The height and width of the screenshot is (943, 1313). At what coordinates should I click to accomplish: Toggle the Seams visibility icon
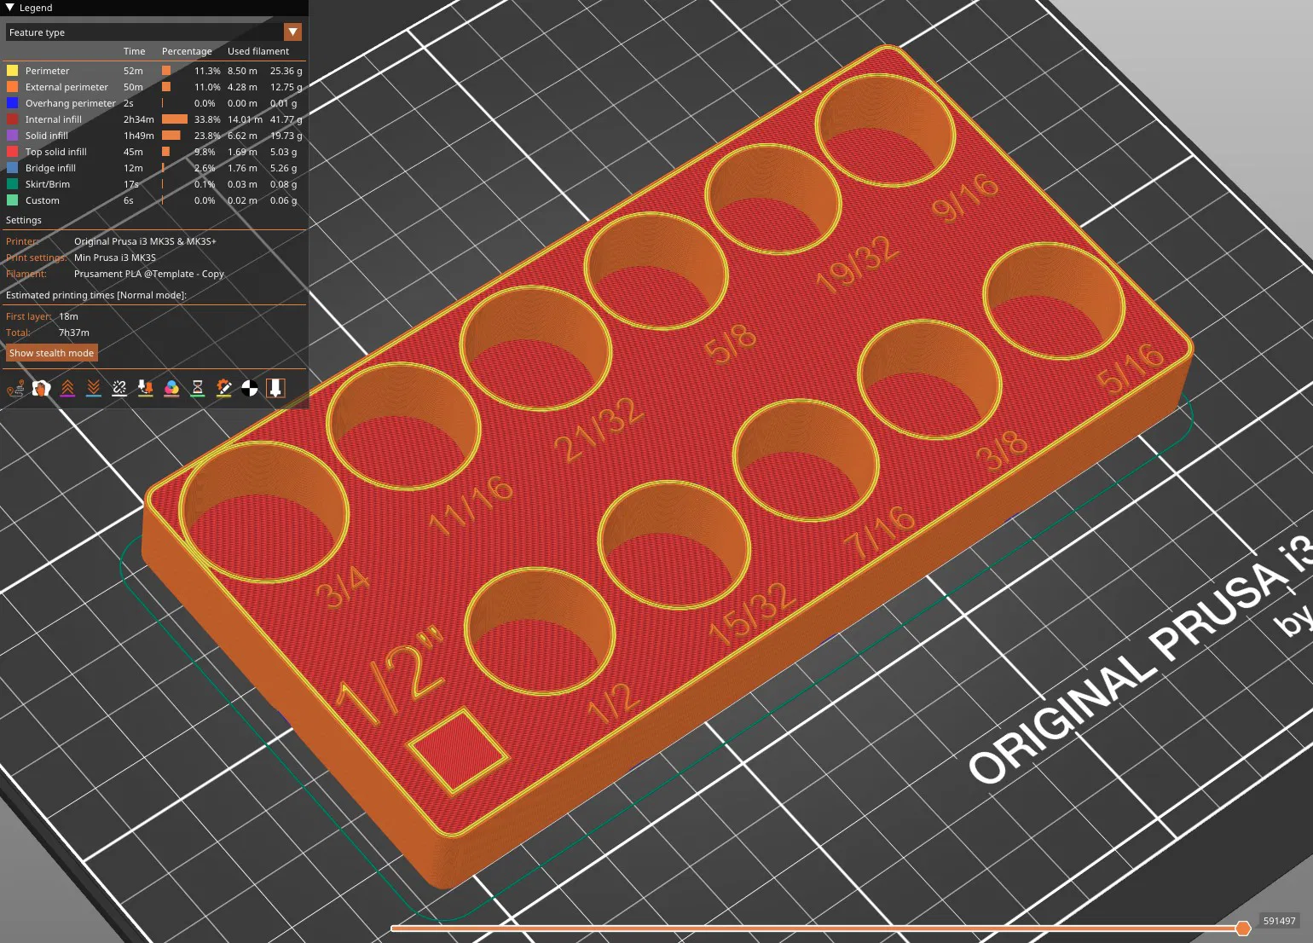coord(119,389)
